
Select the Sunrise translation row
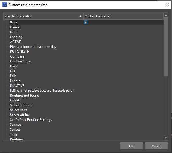click(15, 125)
